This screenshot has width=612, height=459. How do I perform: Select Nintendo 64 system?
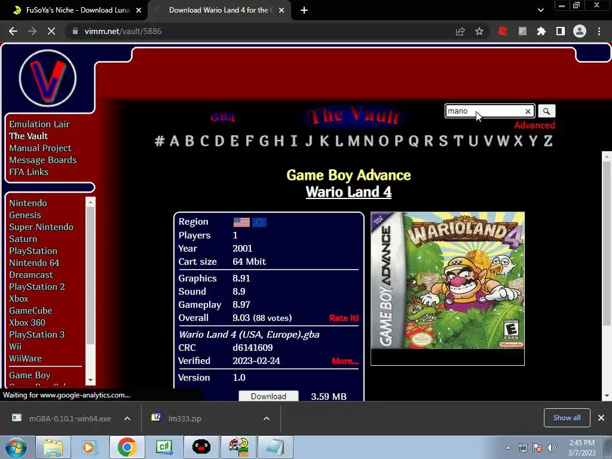(x=34, y=263)
